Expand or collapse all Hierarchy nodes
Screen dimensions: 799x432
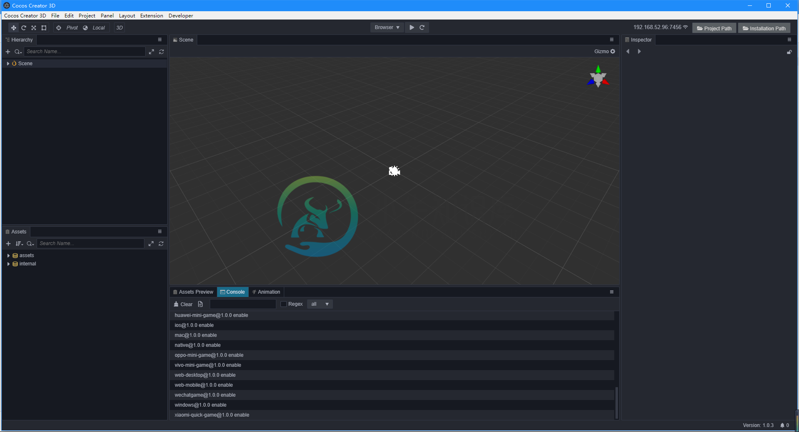pos(151,52)
